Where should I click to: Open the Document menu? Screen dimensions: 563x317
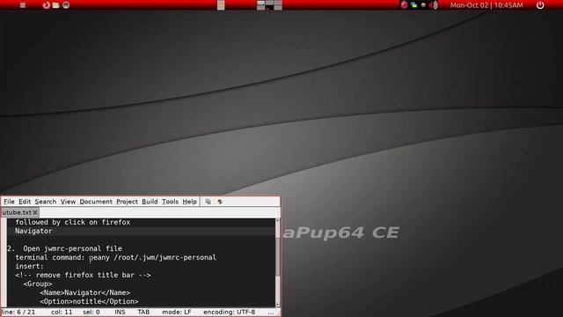coord(96,202)
